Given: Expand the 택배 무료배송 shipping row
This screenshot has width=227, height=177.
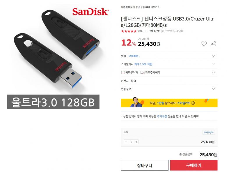Looking at the screenshot, I should coord(169,56).
